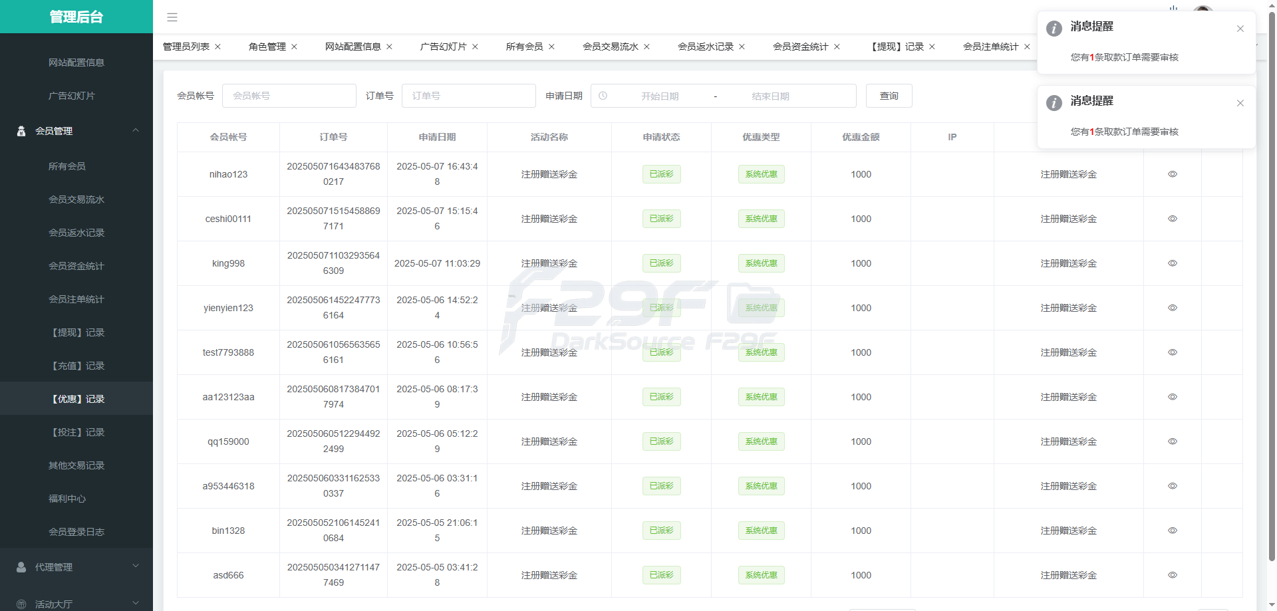The image size is (1277, 611).
Task: Close the 会员交易流水 tab
Action: pyautogui.click(x=646, y=47)
